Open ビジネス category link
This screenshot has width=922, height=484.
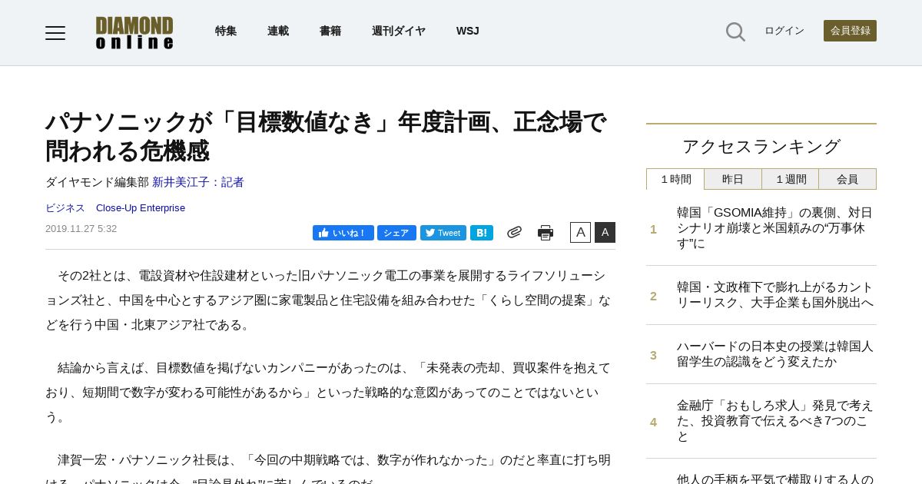pos(65,208)
